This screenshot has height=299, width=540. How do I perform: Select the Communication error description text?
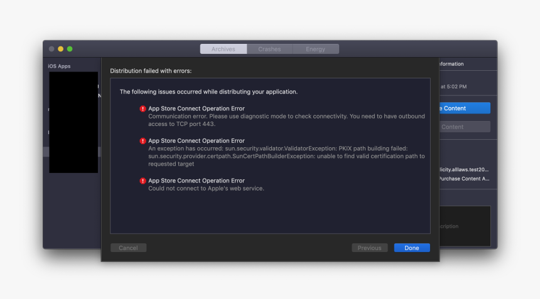[286, 120]
